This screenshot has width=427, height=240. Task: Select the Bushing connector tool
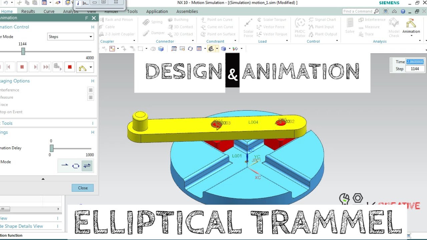(178, 20)
